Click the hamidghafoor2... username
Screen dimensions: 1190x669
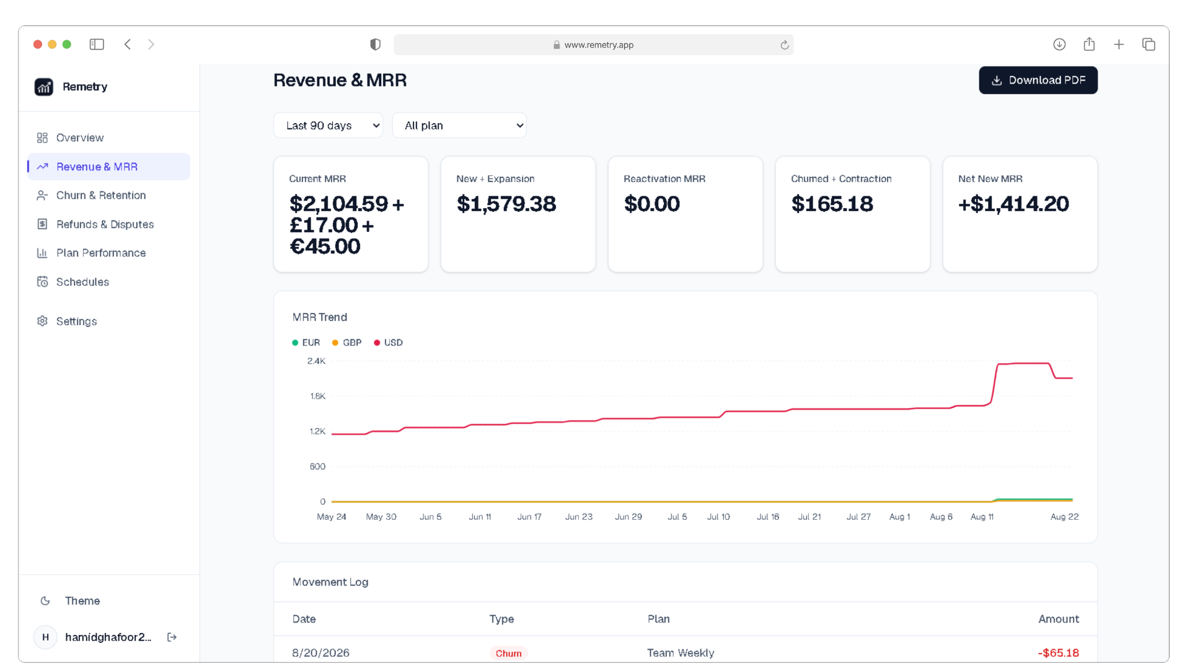tap(108, 637)
